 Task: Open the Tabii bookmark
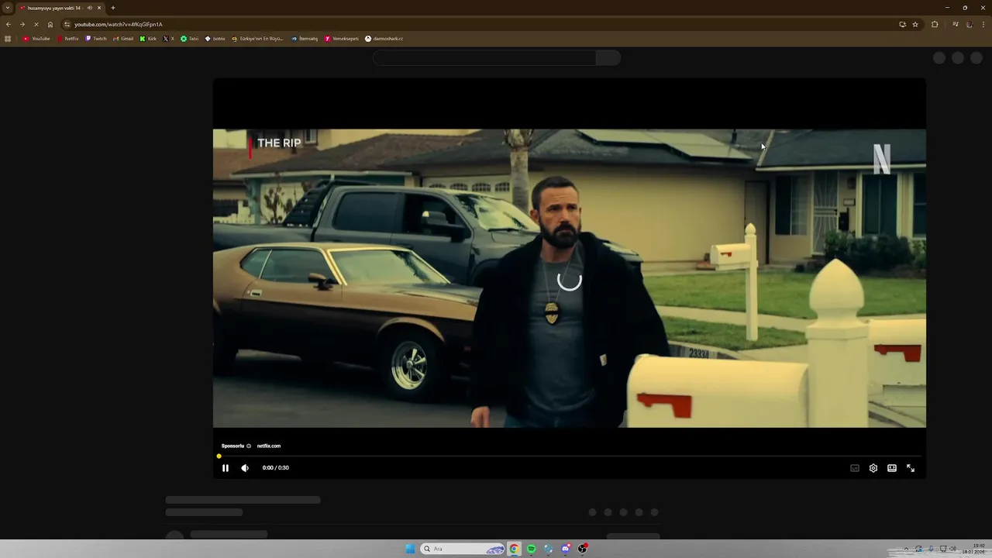(190, 39)
